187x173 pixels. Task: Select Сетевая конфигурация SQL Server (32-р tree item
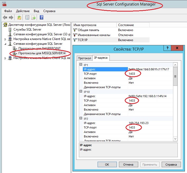(x=42, y=34)
